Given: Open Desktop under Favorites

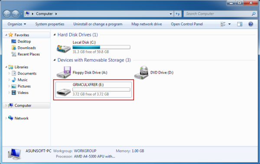Looking at the screenshot, I should [x=24, y=42].
